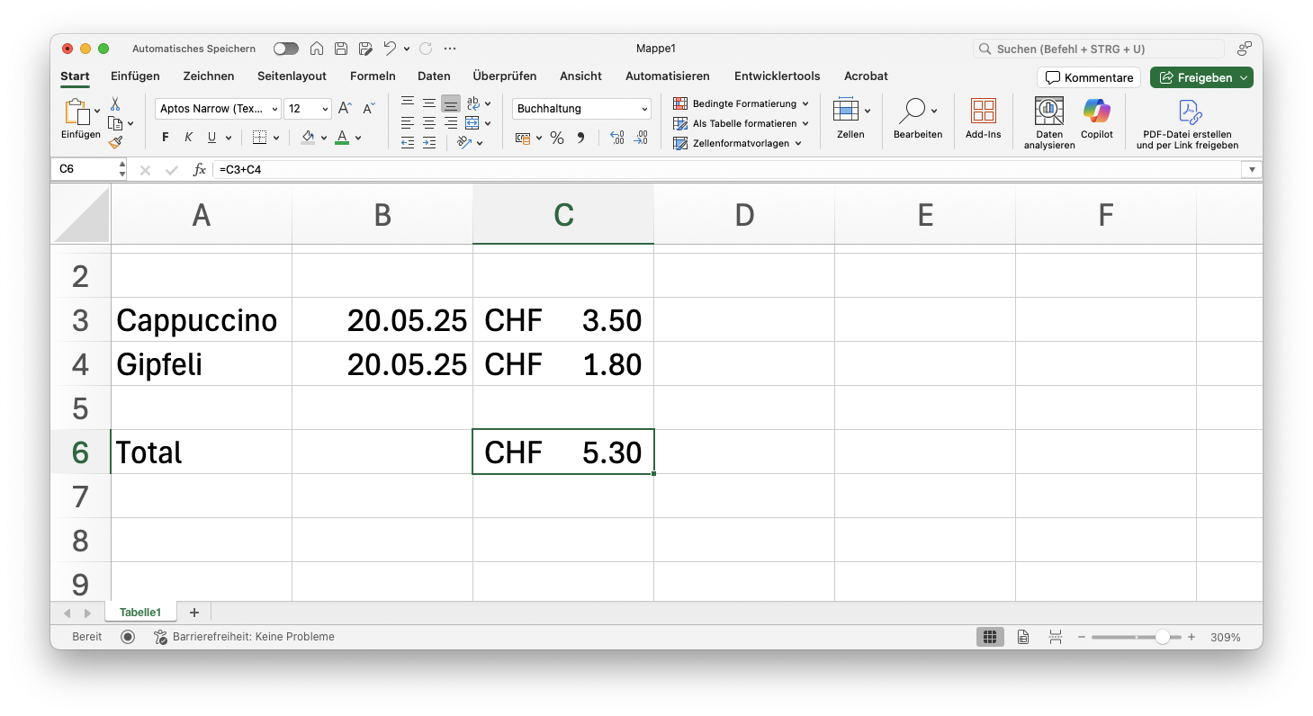
Task: Open the Copilot panel
Action: pyautogui.click(x=1096, y=119)
